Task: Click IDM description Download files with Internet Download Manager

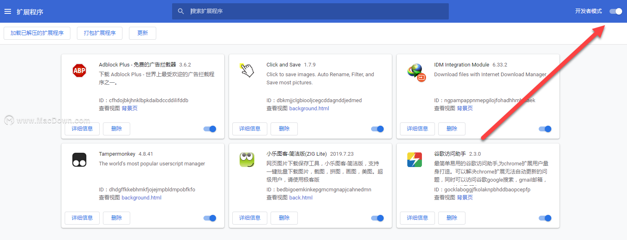Action: point(490,75)
